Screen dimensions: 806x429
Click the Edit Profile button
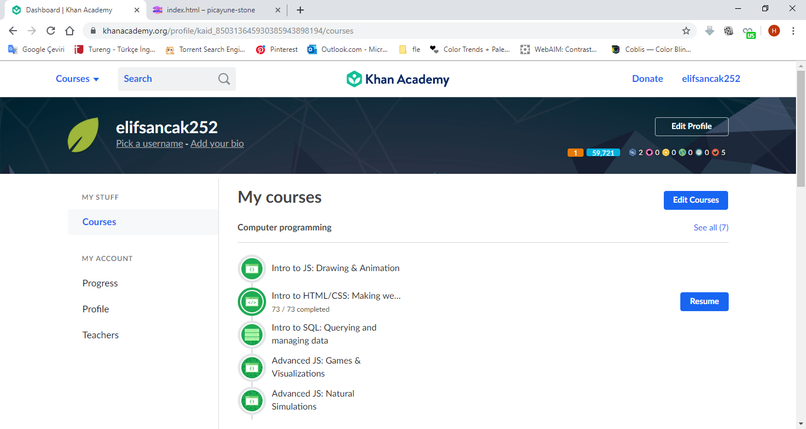click(692, 127)
